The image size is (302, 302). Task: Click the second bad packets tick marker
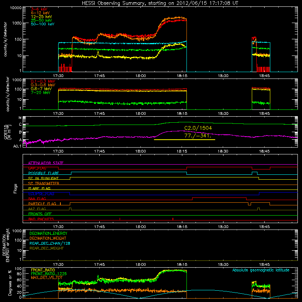pos(173,219)
